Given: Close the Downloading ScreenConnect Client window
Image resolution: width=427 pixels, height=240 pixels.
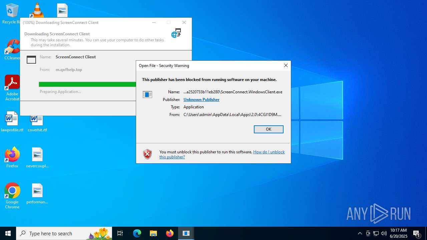Looking at the screenshot, I should (x=184, y=23).
